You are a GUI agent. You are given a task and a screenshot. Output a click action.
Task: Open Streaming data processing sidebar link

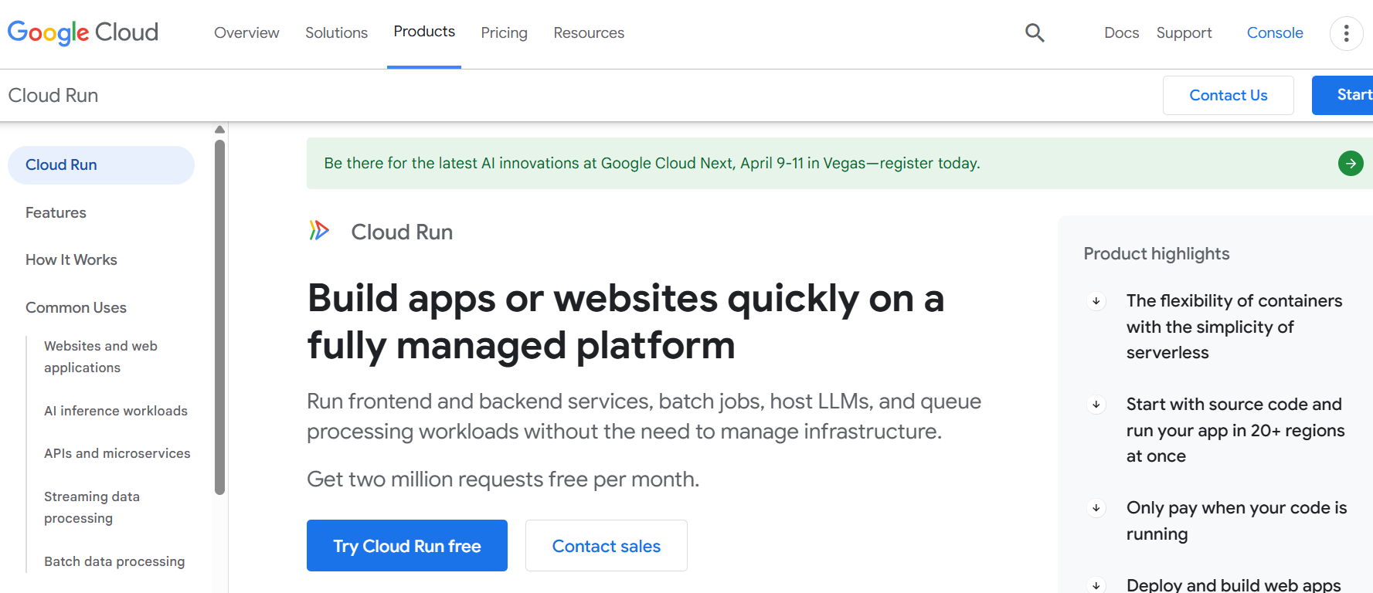tap(92, 507)
